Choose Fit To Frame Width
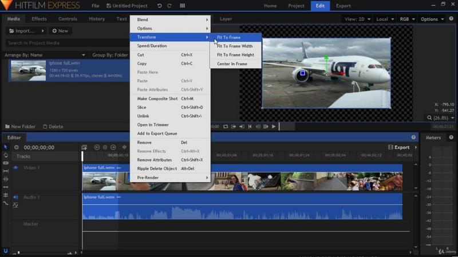The image size is (458, 257). pos(235,46)
